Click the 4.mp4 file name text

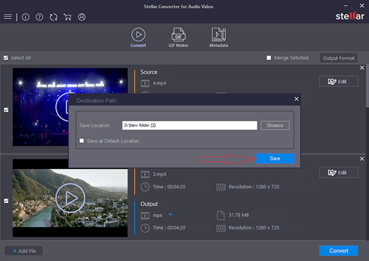[159, 83]
